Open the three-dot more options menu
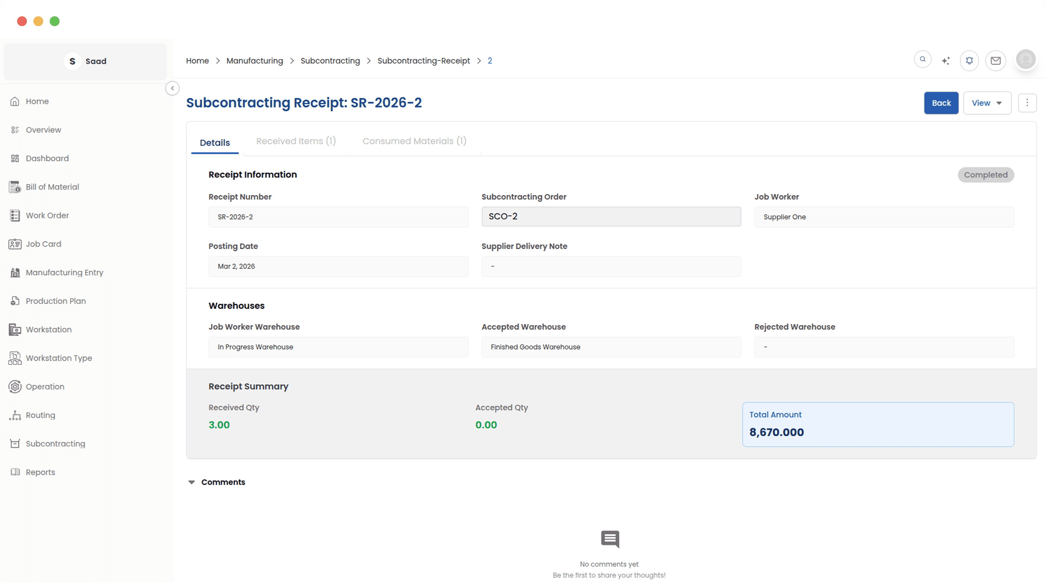The width and height of the screenshot is (1047, 582). coord(1027,103)
